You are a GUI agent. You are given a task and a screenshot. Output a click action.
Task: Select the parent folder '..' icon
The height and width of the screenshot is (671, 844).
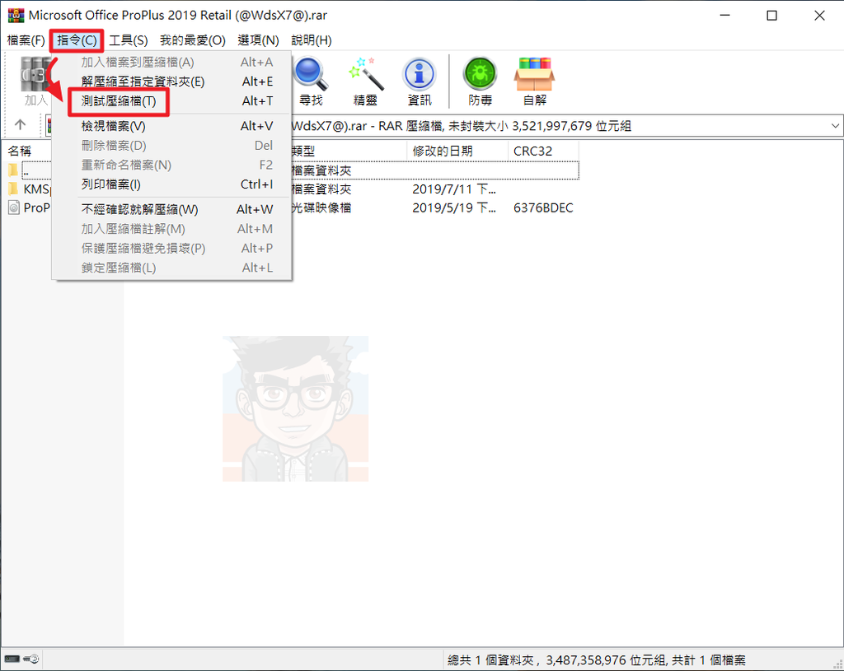pyautogui.click(x=13, y=170)
